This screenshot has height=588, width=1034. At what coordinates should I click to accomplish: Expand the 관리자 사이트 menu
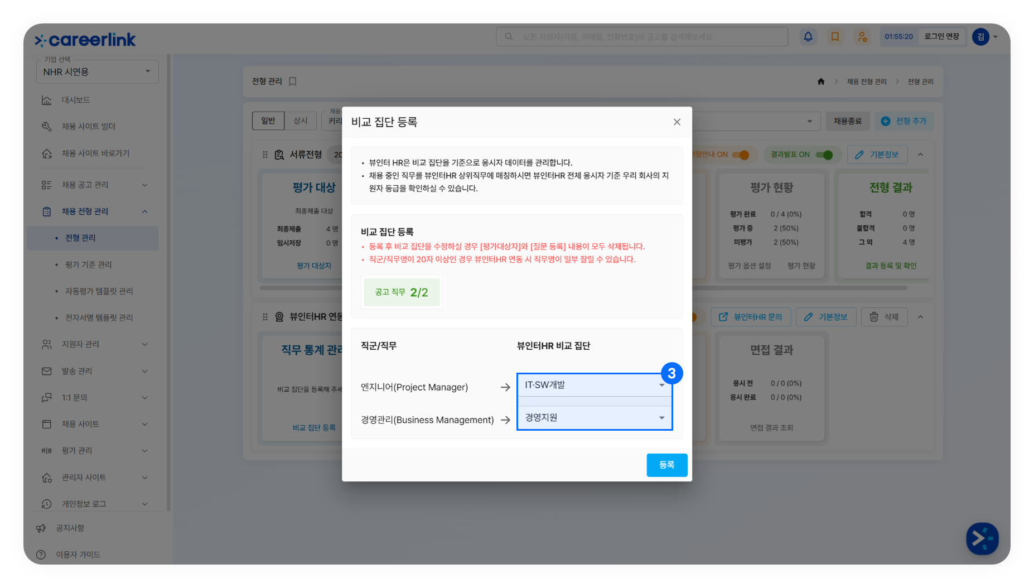click(145, 478)
